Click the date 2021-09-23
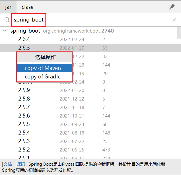Image resolution: width=181 pixels, height=175 pixels. (72, 125)
